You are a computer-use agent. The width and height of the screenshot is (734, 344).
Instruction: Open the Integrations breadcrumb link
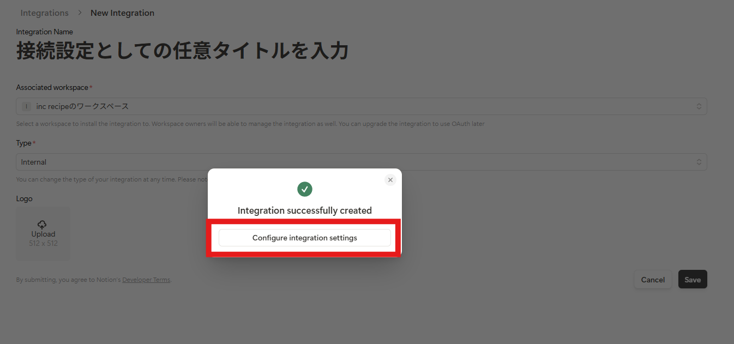[x=45, y=13]
